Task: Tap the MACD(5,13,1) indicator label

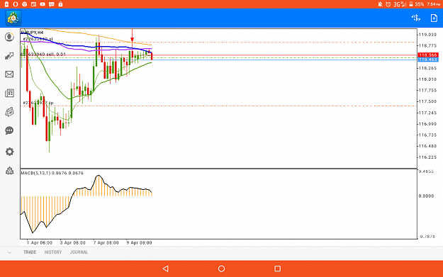Action: pos(52,173)
